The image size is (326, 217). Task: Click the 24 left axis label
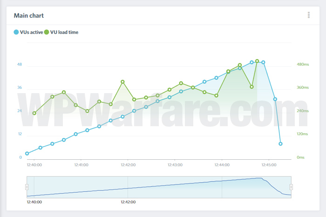[x=20, y=111]
